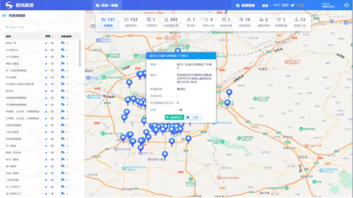Click the list panel vertical scrollbar
The width and height of the screenshot is (353, 198).
click(x=80, y=53)
